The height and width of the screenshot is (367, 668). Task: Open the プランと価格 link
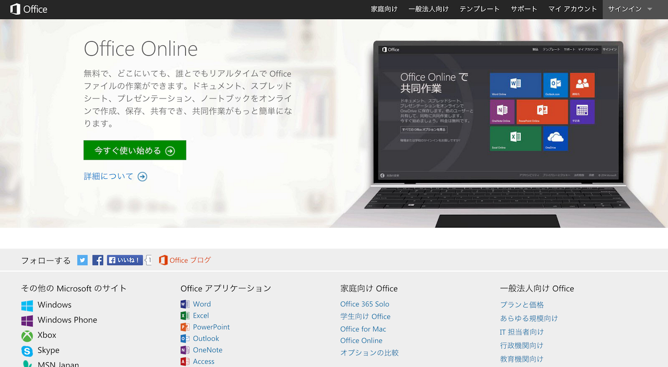coord(522,304)
